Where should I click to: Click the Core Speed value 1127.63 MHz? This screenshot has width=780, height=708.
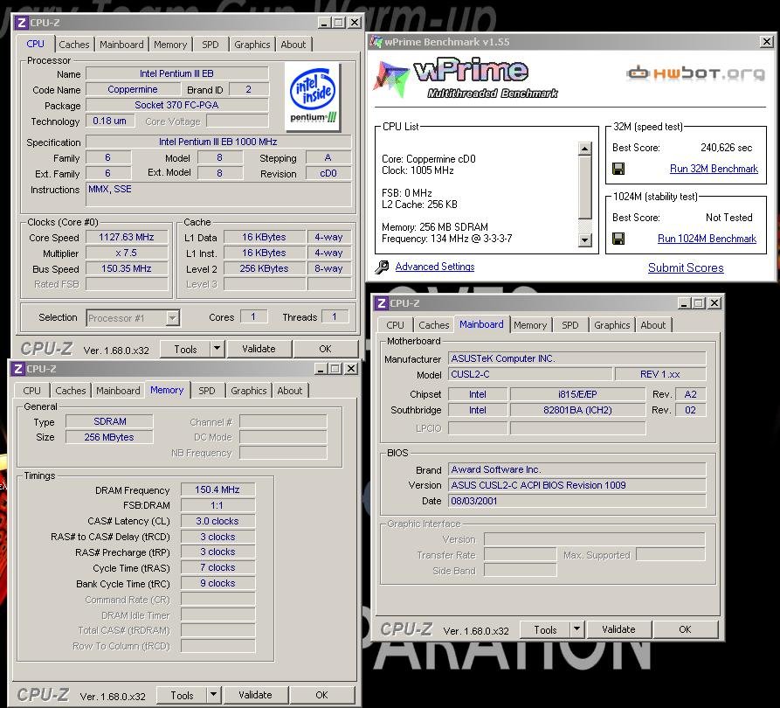click(x=127, y=237)
